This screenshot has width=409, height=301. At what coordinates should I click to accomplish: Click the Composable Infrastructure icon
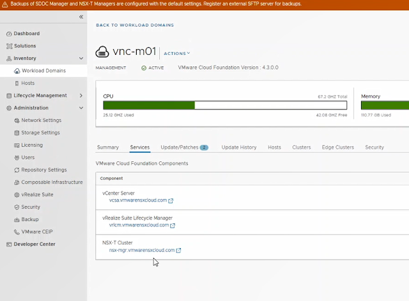coord(17,182)
